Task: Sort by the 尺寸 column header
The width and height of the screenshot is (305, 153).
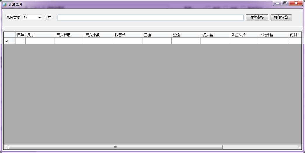Action: 40,35
